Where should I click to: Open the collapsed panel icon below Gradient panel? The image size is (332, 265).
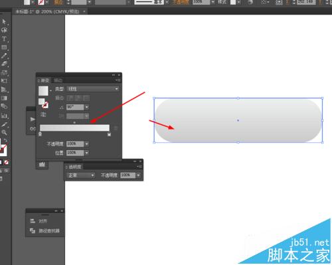click(42, 164)
